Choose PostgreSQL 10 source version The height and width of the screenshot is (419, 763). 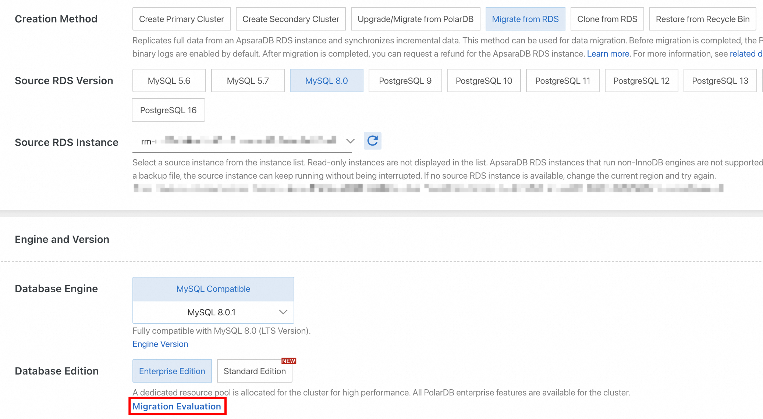point(484,81)
